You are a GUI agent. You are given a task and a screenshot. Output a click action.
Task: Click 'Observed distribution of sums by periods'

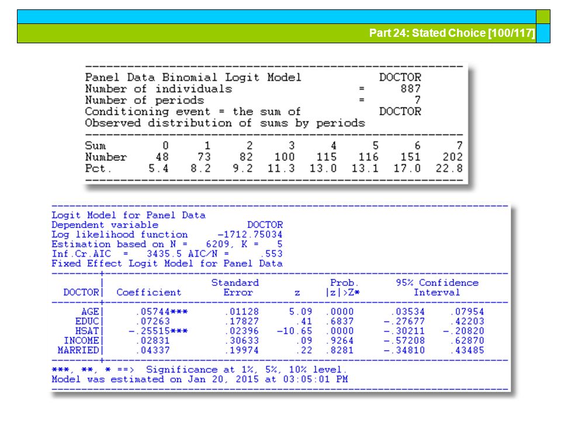coord(225,123)
